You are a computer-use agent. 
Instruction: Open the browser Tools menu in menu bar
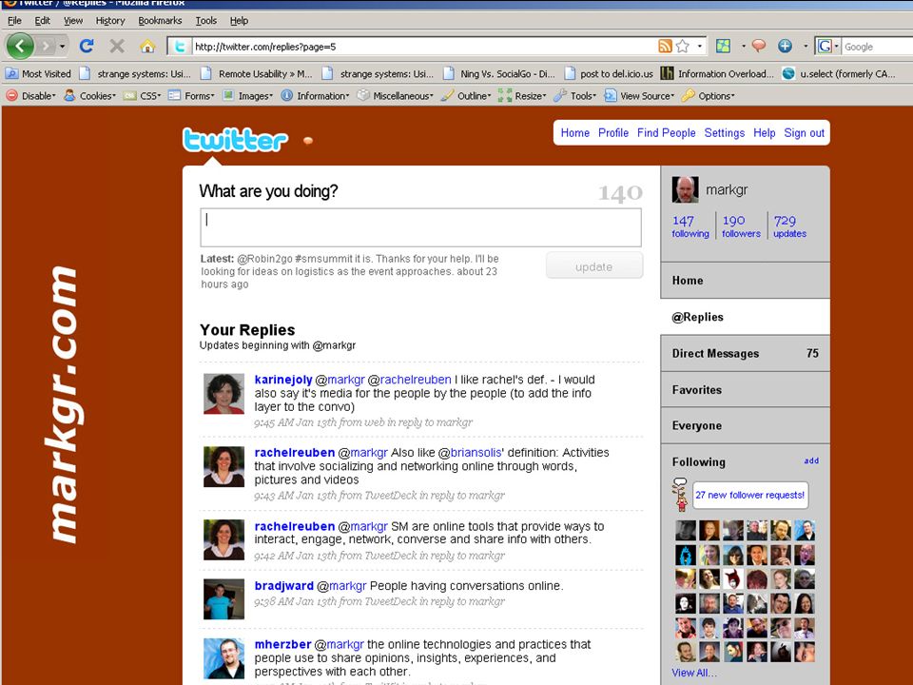click(x=206, y=20)
